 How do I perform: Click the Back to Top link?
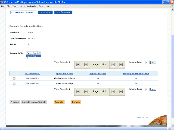[x=141, y=118]
